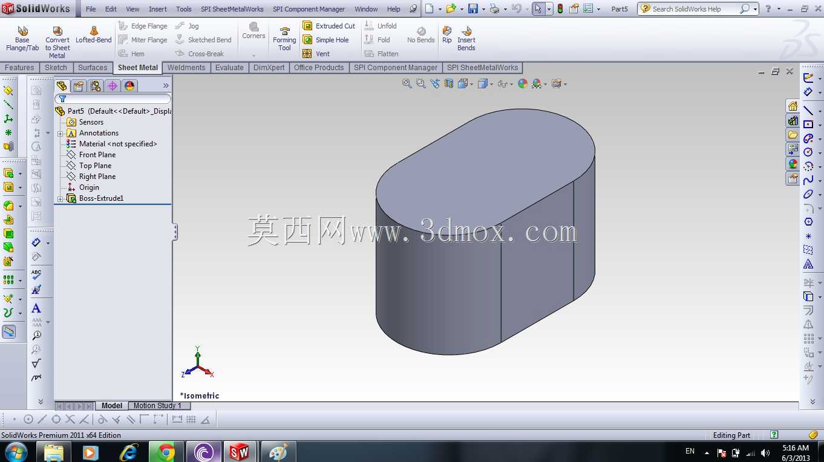Open Google Chrome from the taskbar
Viewport: 824px width, 462px height.
pos(166,452)
